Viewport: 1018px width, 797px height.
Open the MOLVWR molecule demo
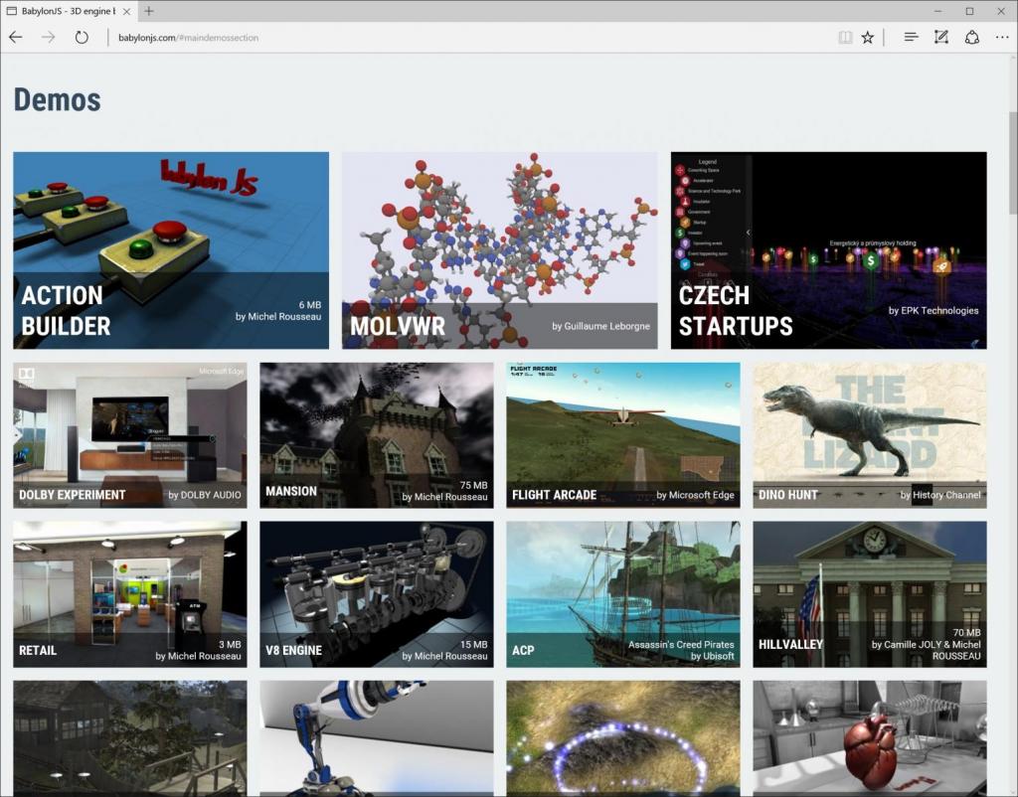point(499,250)
